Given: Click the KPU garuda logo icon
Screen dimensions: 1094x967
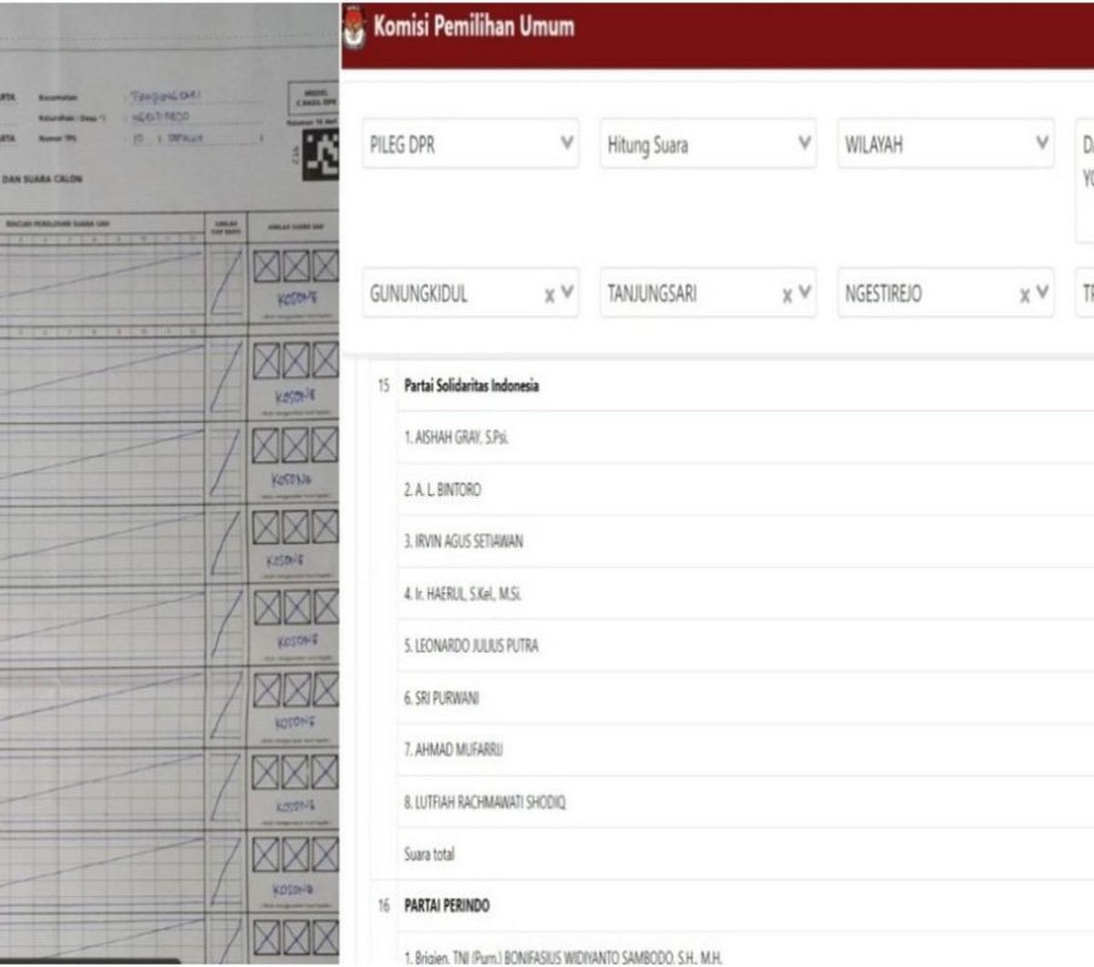Looking at the screenshot, I should tap(353, 27).
